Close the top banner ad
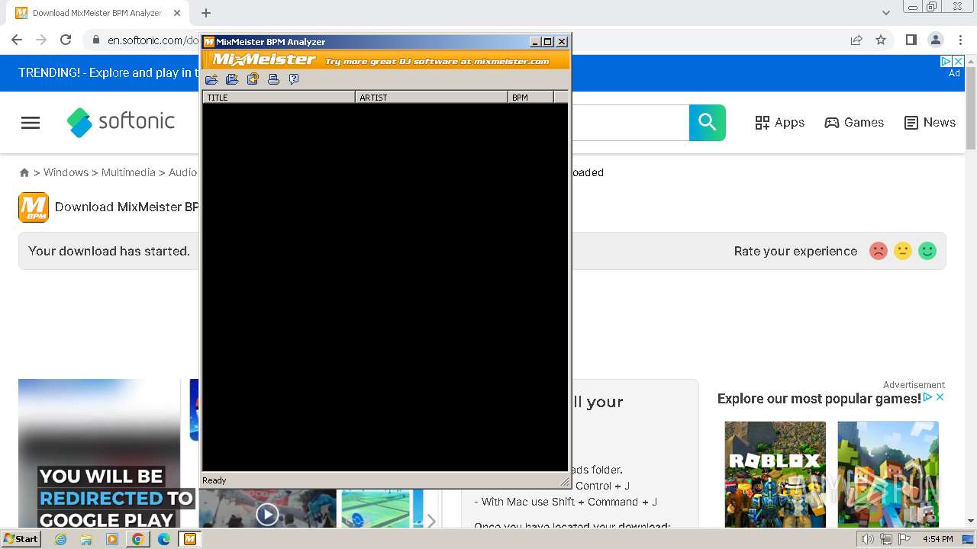The height and width of the screenshot is (549, 977). [959, 61]
